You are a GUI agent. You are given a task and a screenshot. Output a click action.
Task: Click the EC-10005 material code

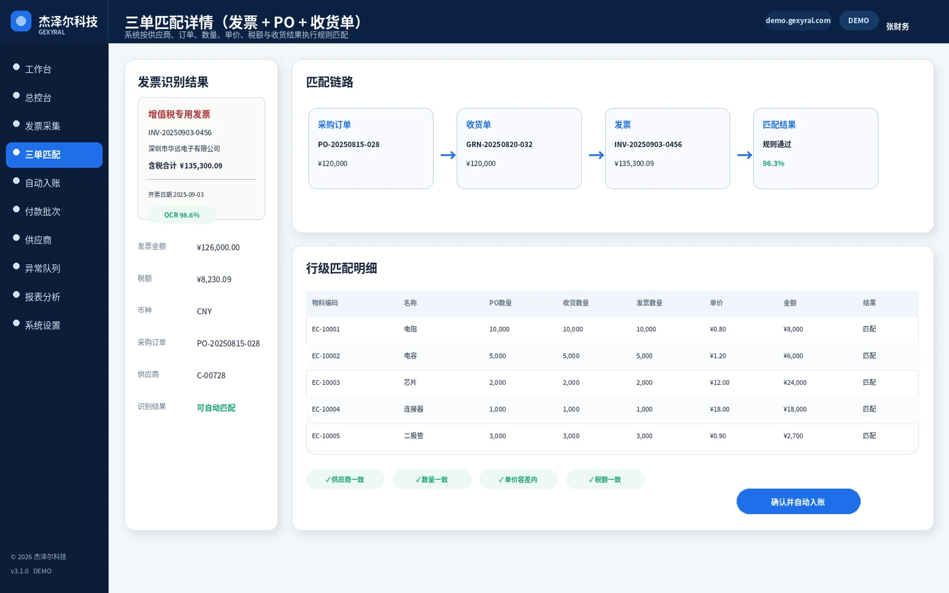pyautogui.click(x=326, y=436)
